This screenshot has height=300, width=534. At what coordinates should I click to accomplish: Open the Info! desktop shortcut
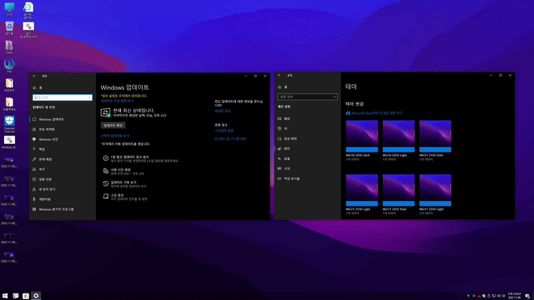9,66
